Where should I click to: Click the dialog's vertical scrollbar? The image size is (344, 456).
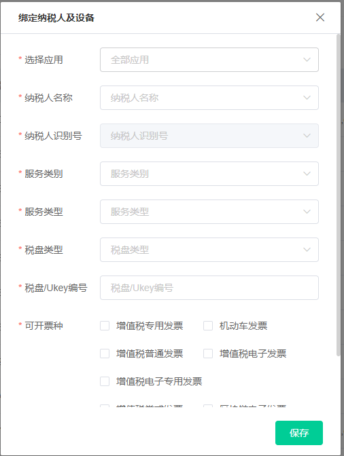pyautogui.click(x=338, y=195)
